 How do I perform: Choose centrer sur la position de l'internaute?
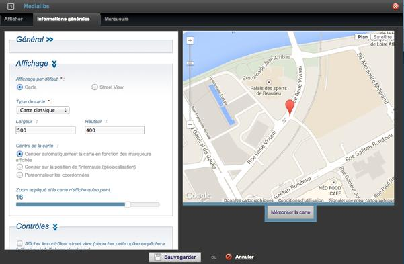pos(19,167)
